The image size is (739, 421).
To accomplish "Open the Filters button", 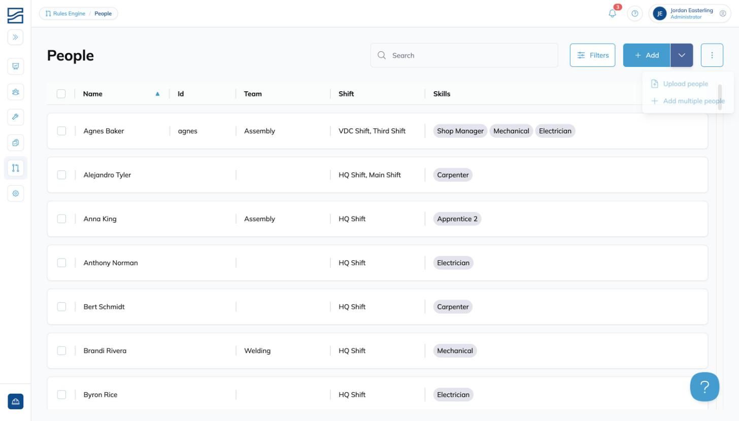I will coord(592,55).
